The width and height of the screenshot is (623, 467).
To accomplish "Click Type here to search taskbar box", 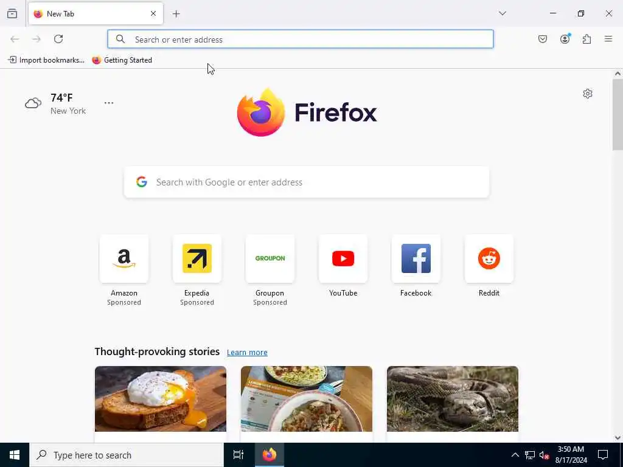I will (127, 455).
